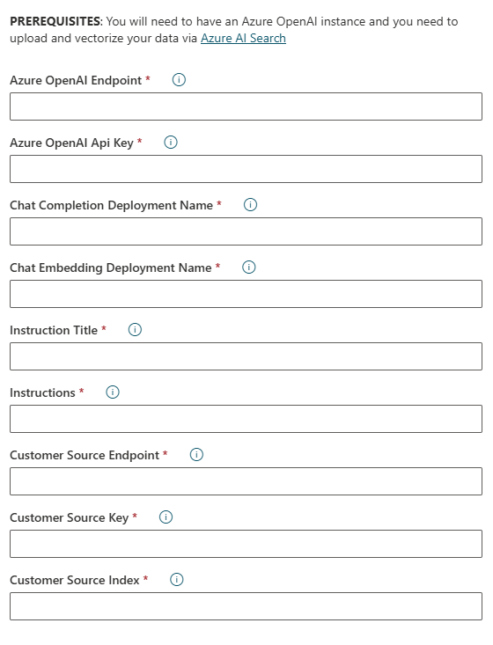Focus the Azure OpenAI Endpoint input field
Viewport: 493px width, 645px height.
pos(246,106)
